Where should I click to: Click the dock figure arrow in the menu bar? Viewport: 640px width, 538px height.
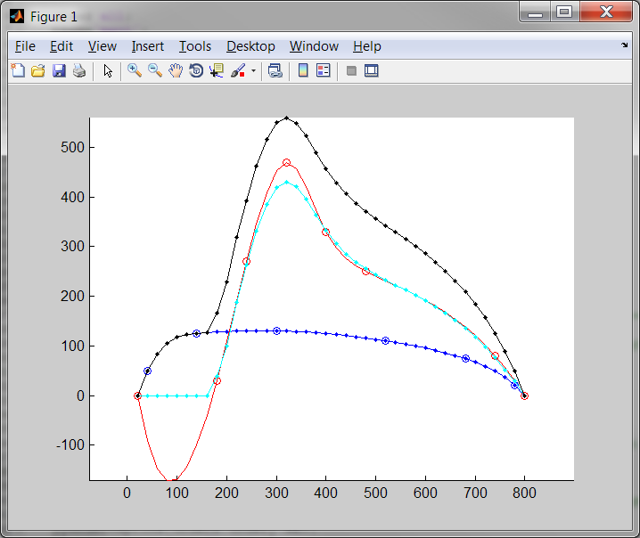pos(625,45)
